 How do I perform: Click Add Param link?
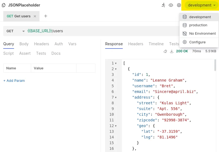(x=14, y=81)
